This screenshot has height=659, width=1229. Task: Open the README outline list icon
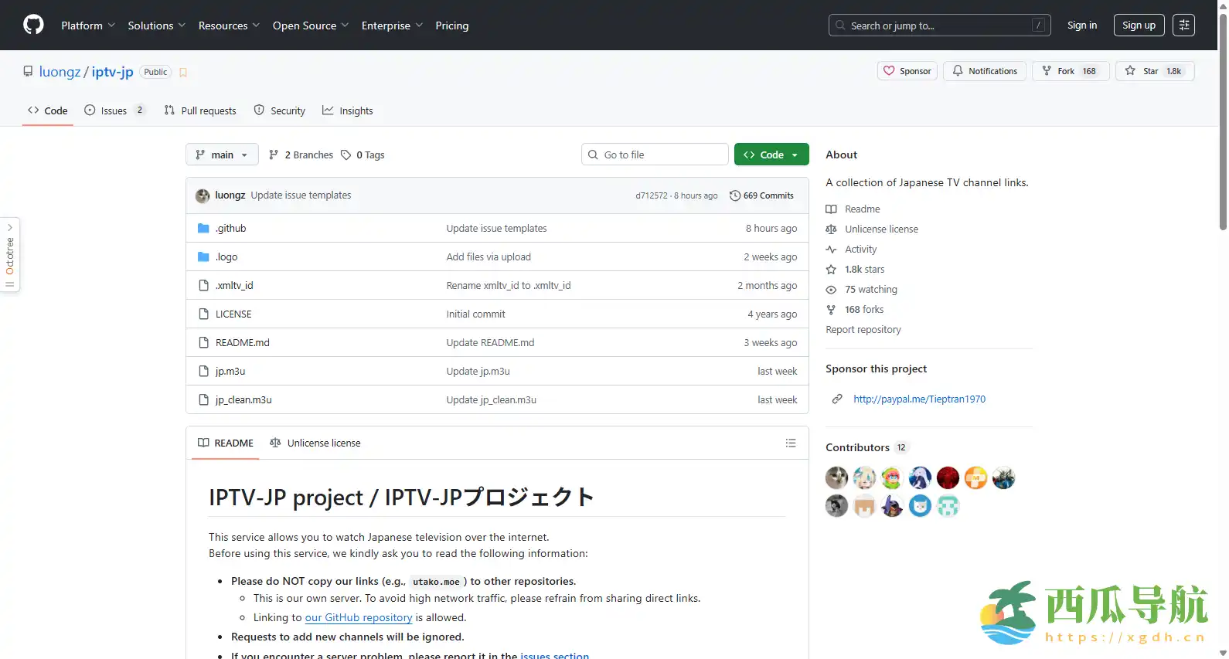pyautogui.click(x=790, y=443)
